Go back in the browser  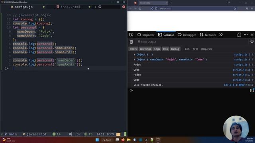click(x=131, y=8)
